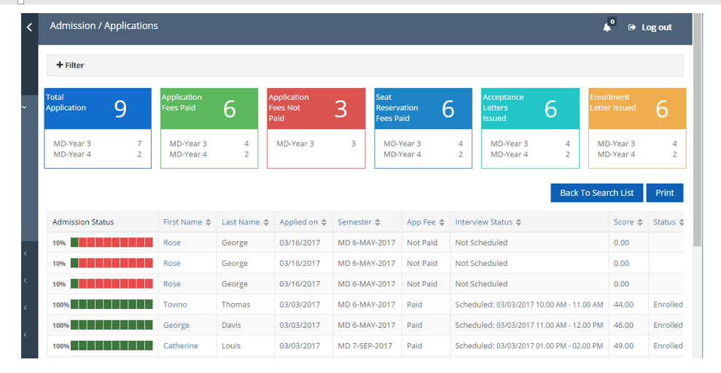
Task: Sort table by Status column
Action: (x=668, y=222)
